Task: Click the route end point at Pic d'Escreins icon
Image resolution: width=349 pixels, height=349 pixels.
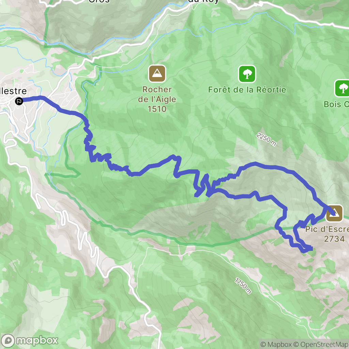Action: click(334, 214)
